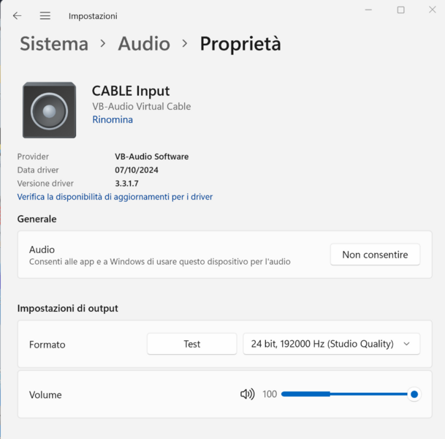Click the Proprietà breadcrumb title
Screen dimensions: 445x439
tap(240, 44)
